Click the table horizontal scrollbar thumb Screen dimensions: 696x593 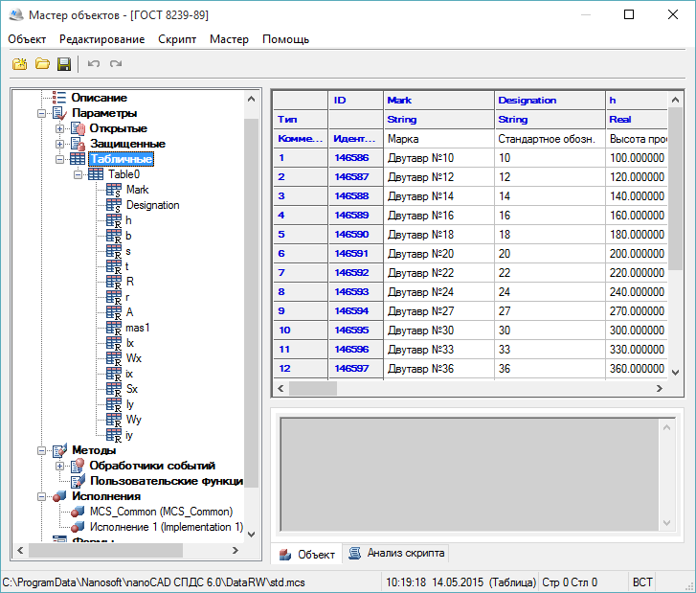pyautogui.click(x=313, y=388)
